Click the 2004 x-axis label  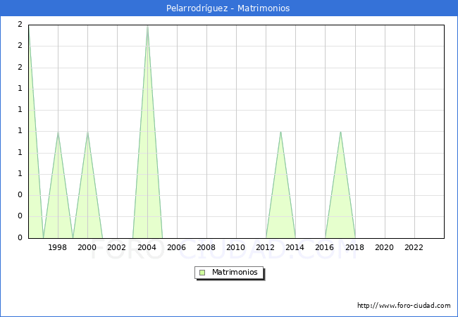click(x=147, y=247)
